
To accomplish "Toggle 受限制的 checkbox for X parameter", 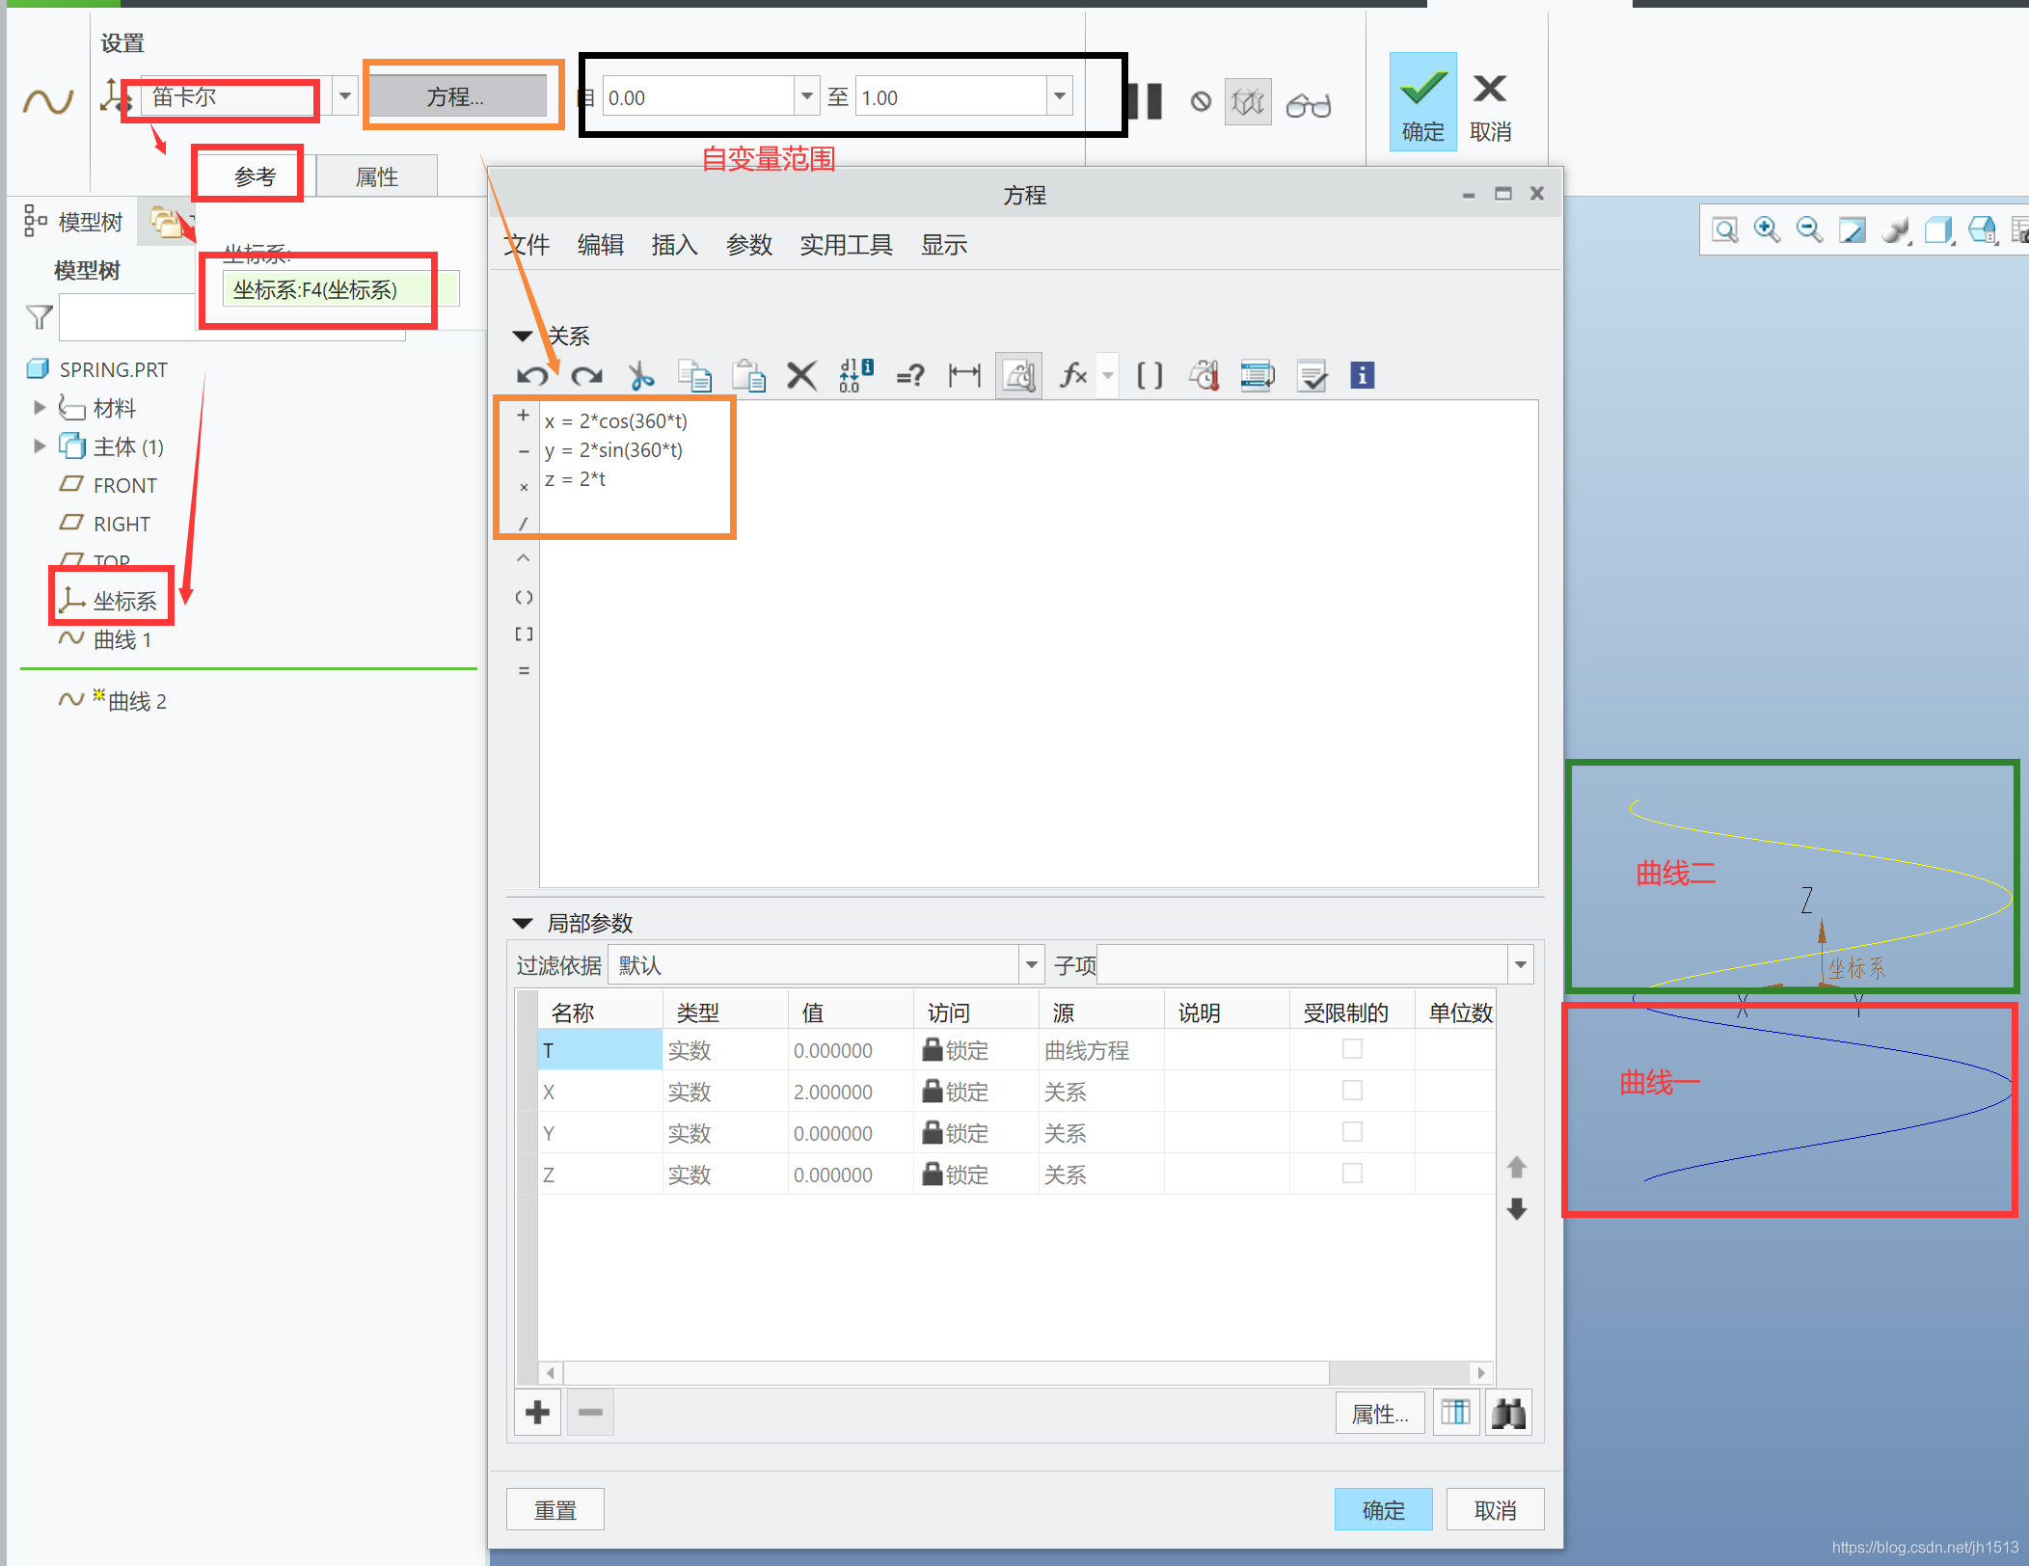I will 1352,1089.
